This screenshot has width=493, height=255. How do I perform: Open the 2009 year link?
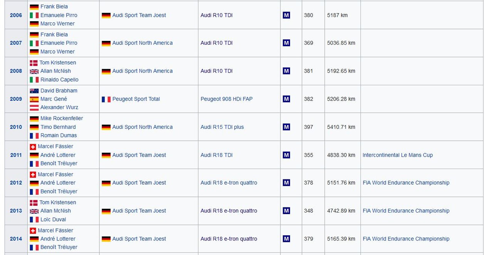pyautogui.click(x=16, y=99)
